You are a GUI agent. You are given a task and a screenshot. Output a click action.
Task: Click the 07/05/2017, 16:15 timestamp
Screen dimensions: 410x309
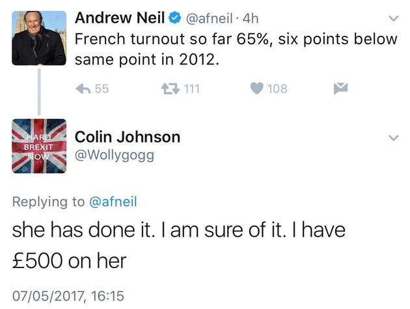click(x=68, y=296)
